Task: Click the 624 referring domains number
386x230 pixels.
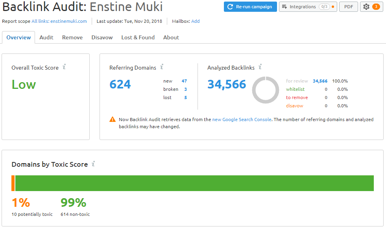Action: 120,85
